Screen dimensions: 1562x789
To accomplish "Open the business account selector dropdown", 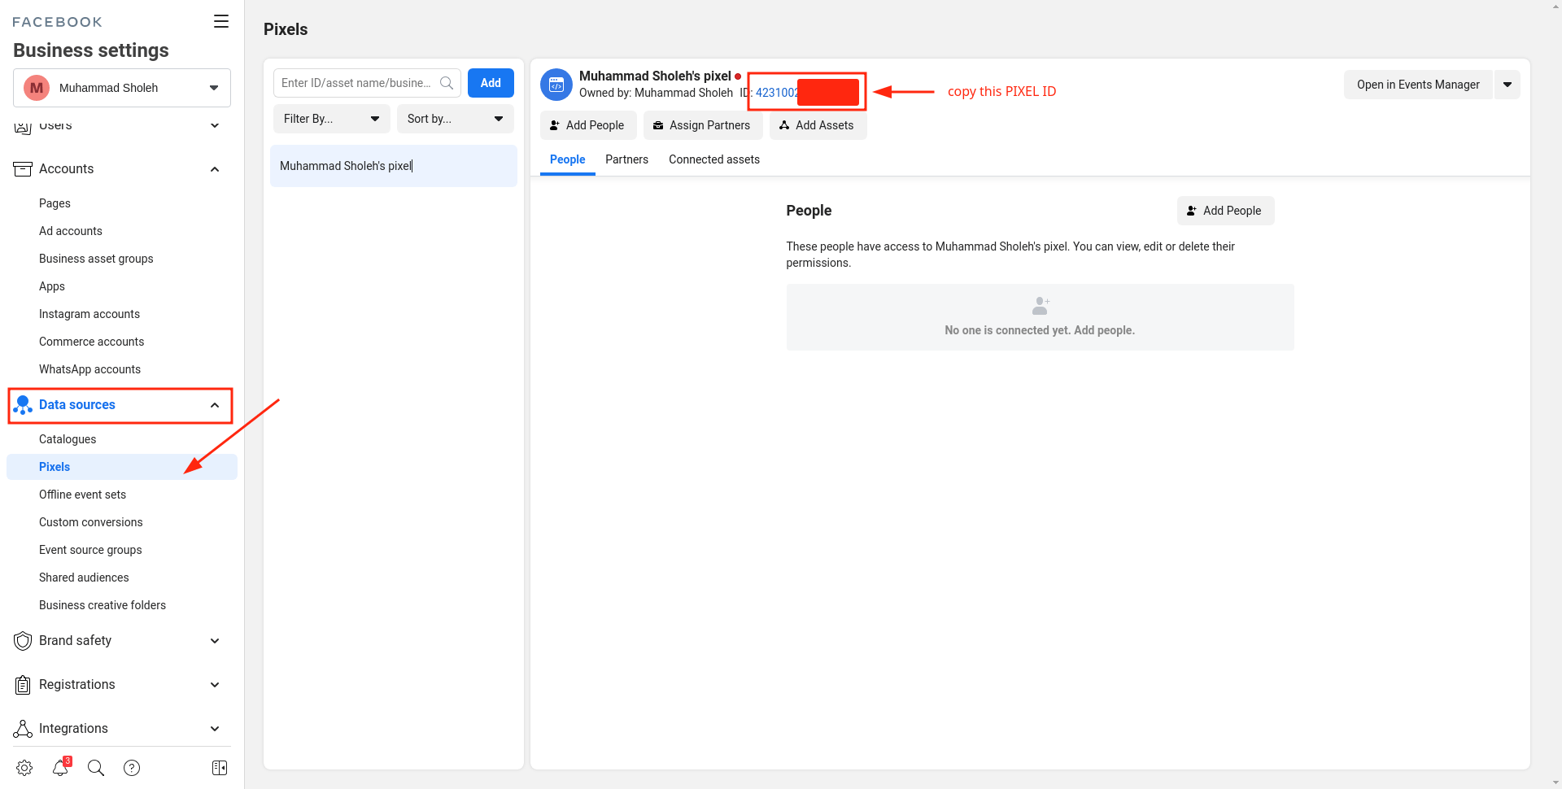I will [122, 88].
